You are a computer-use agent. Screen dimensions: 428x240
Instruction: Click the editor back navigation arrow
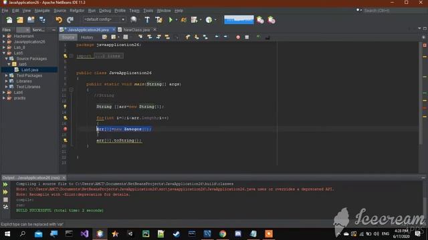pyautogui.click(x=217, y=37)
